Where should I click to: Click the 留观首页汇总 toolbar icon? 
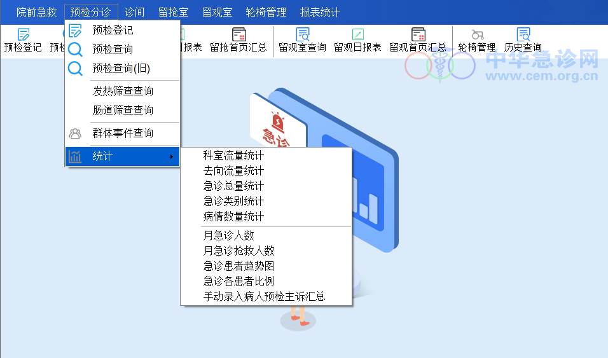pyautogui.click(x=417, y=39)
